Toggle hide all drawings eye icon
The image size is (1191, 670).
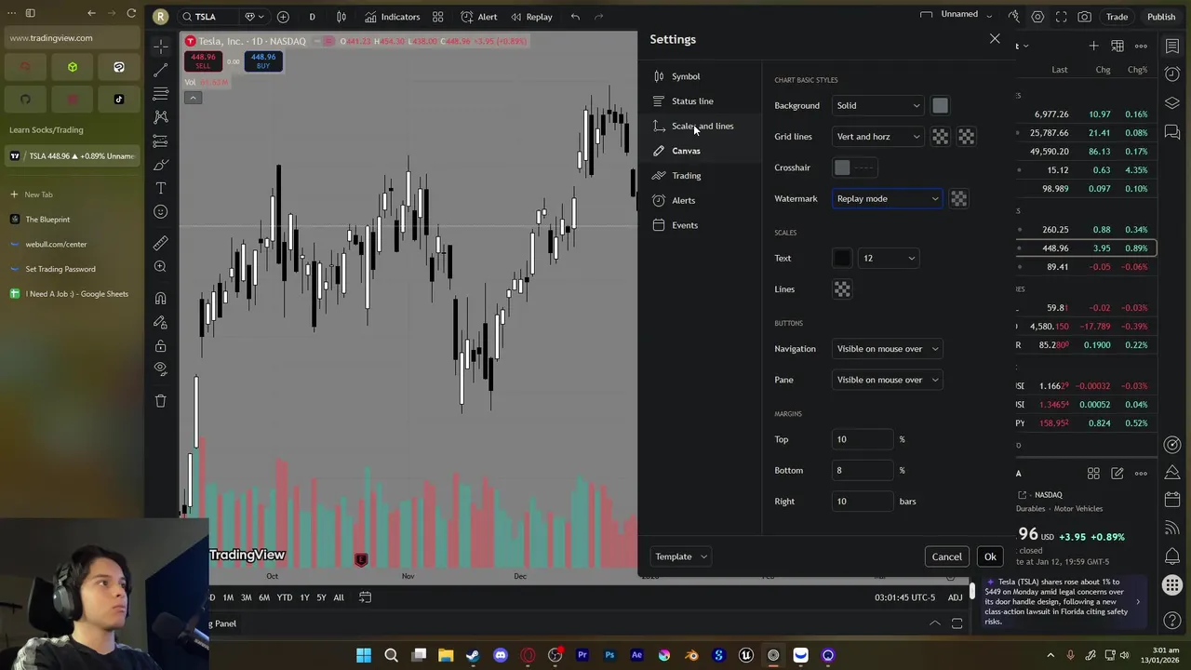[160, 368]
